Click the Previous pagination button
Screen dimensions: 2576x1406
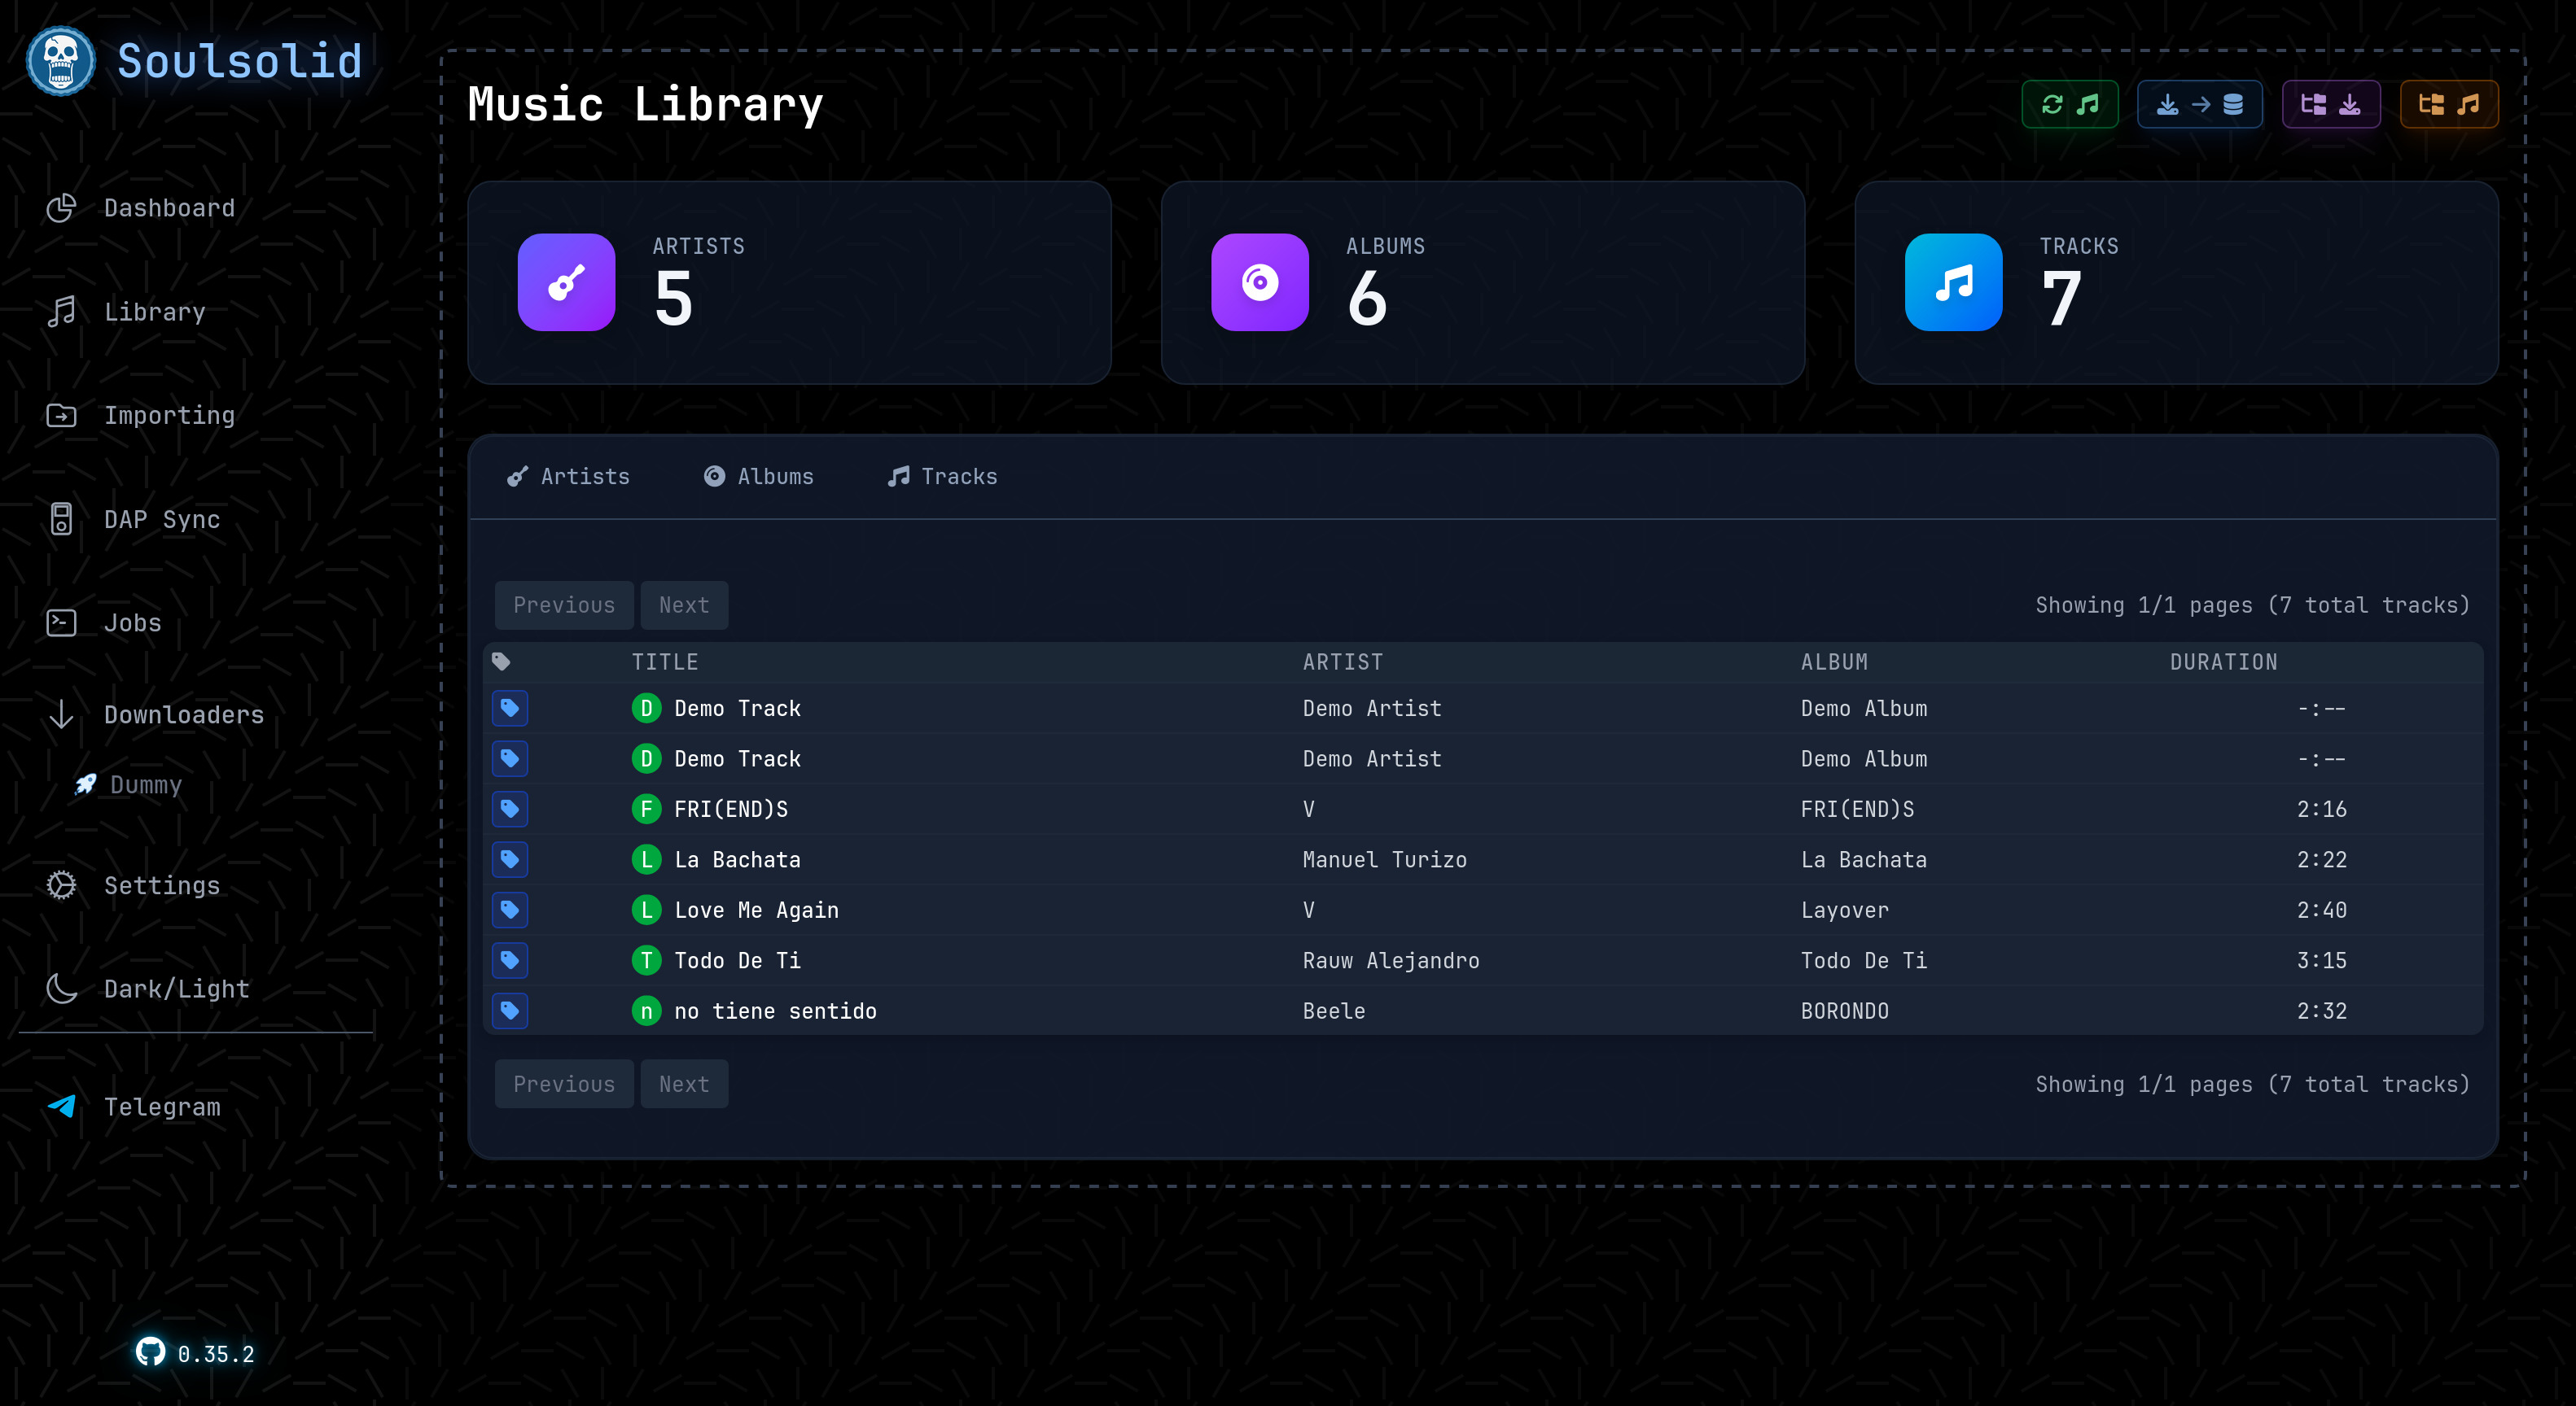[564, 605]
